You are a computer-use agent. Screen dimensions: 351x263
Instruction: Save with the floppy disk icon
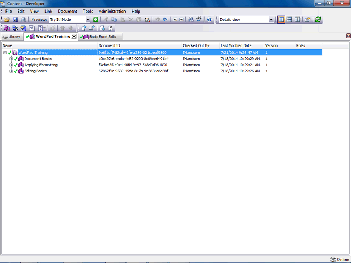(15, 20)
